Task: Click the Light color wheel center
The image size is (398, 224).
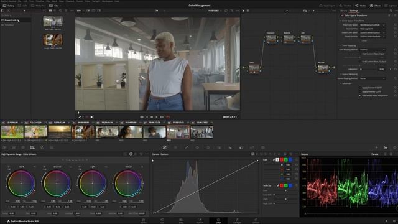Action: pyautogui.click(x=92, y=184)
